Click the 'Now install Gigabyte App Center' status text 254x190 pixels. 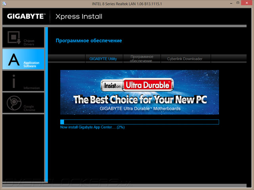92,127
